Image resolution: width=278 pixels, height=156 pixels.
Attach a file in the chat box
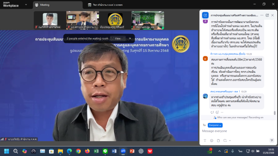click(218, 140)
